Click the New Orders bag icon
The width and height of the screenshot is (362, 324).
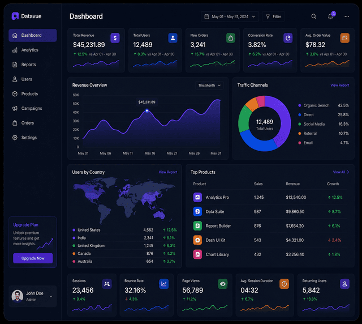coord(230,38)
